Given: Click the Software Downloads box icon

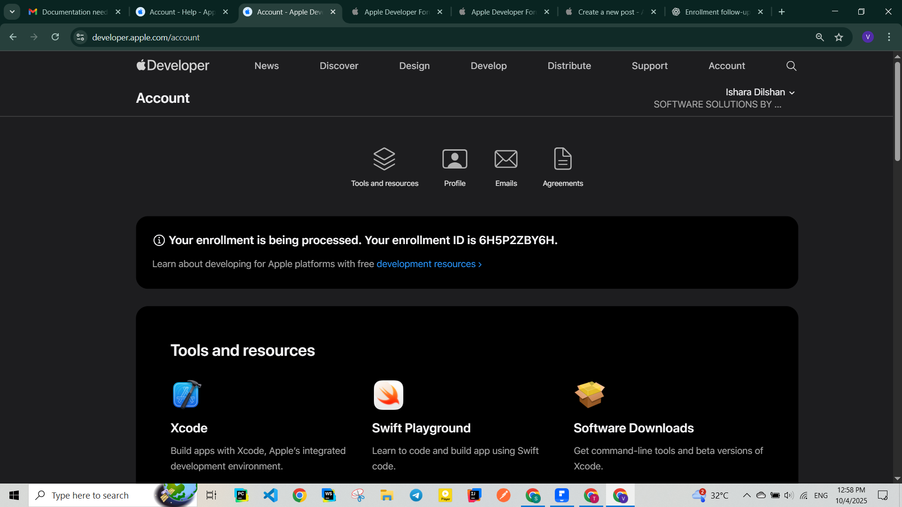Looking at the screenshot, I should (x=589, y=394).
